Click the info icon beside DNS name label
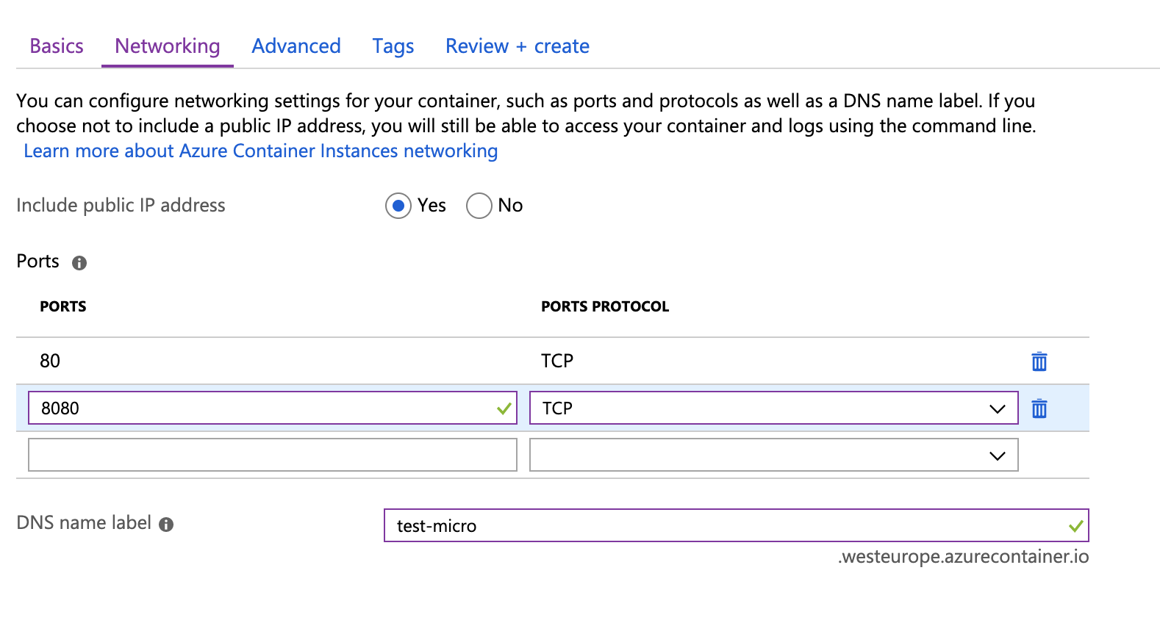Screen dimensions: 1160x623 [166, 525]
